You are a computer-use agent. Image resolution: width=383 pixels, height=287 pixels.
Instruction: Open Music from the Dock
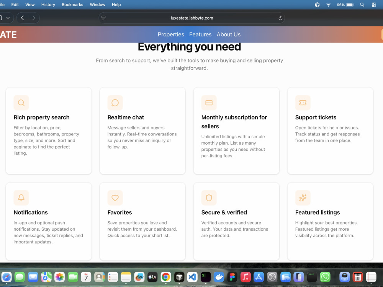click(246, 277)
